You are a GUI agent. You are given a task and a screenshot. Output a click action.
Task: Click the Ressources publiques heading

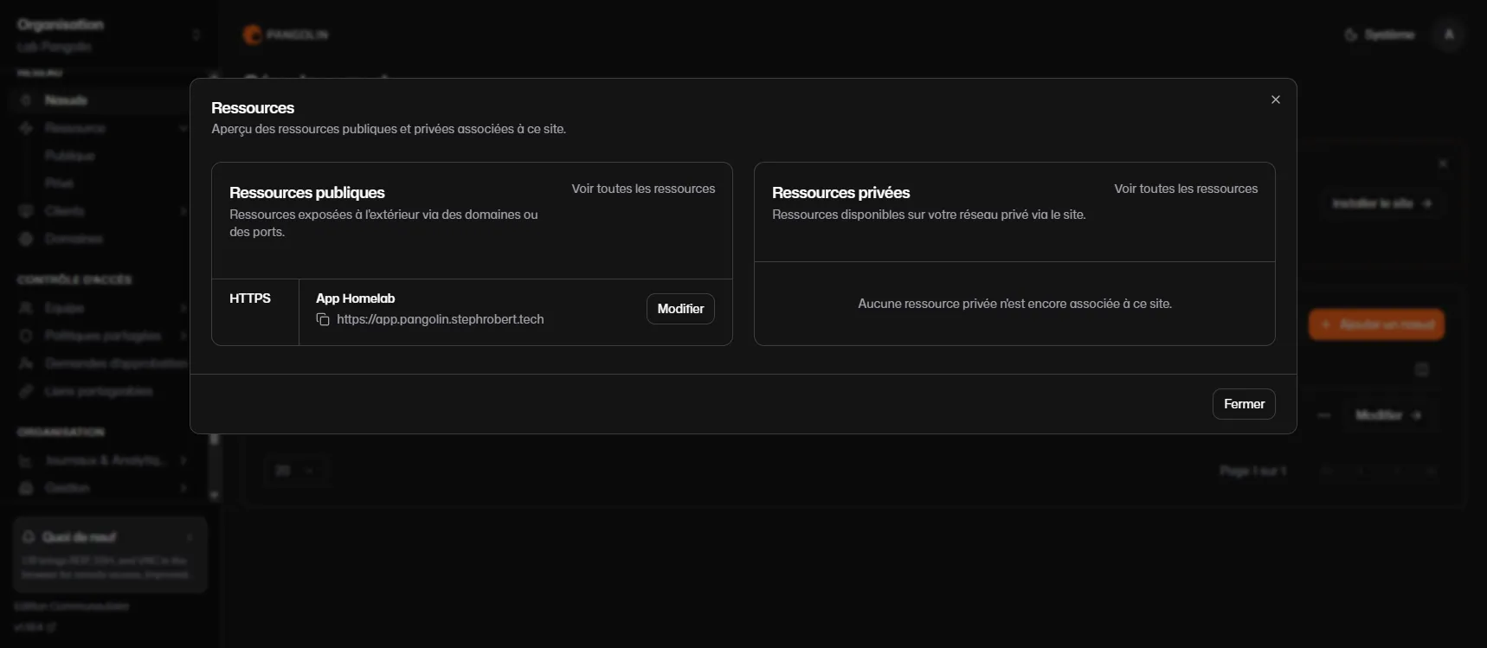pos(307,193)
